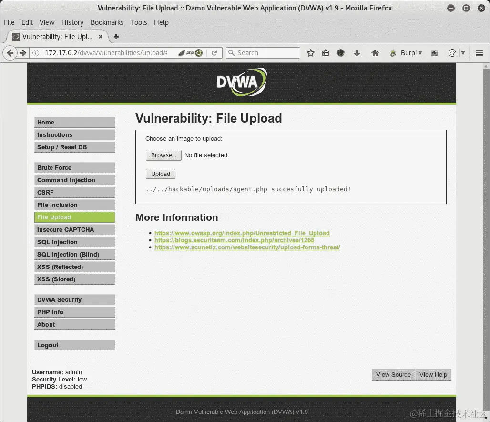Click the browser Back arrow button
Viewport: 490px width, 422px height.
[x=10, y=53]
